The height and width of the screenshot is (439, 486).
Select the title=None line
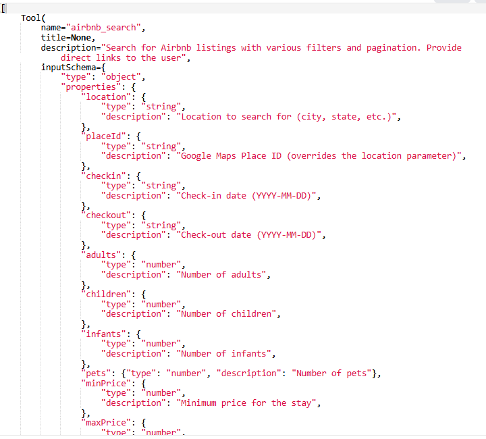(68, 38)
